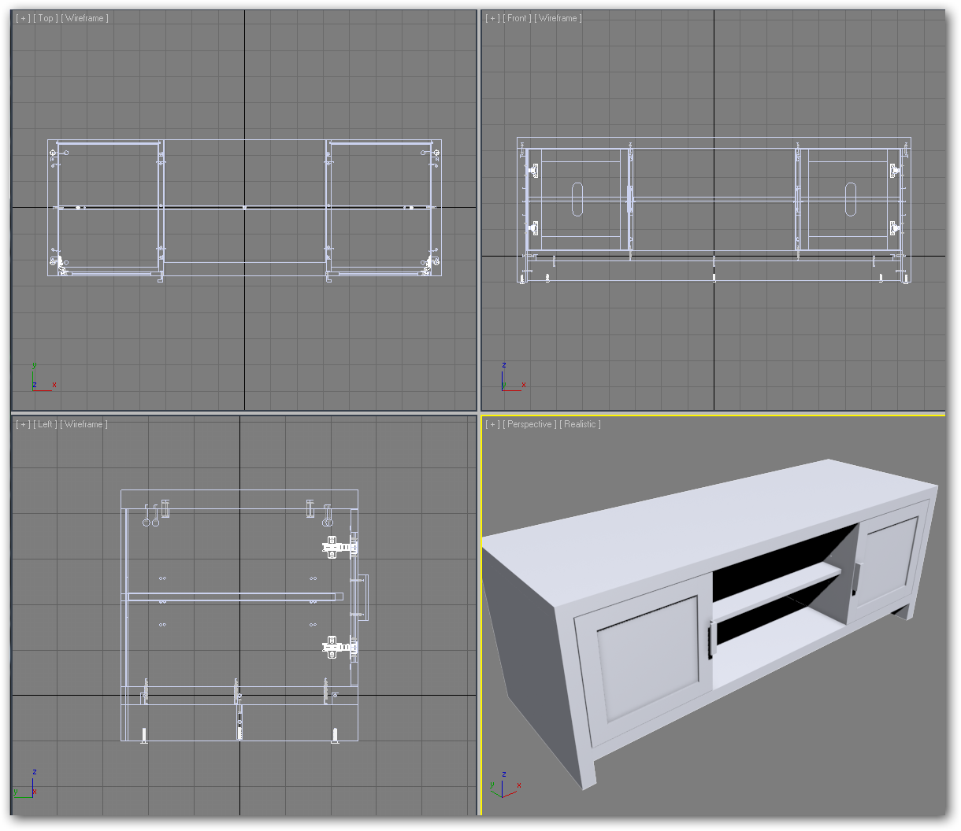961x831 pixels.
Task: Click the X axis of the Perspective viewport gizmo
Action: tap(519, 785)
